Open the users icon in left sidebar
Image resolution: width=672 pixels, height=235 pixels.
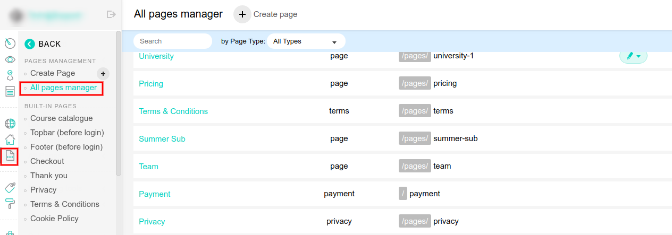click(10, 75)
